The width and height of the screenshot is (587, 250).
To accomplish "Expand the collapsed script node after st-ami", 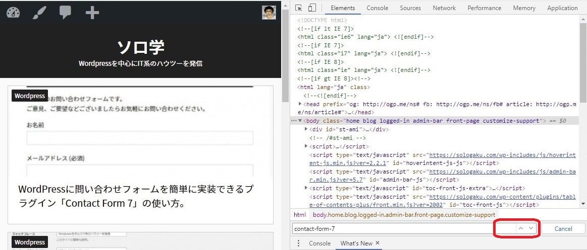I will pos(306,146).
